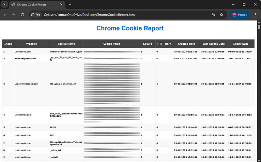Click the browser forward arrow

point(13,15)
